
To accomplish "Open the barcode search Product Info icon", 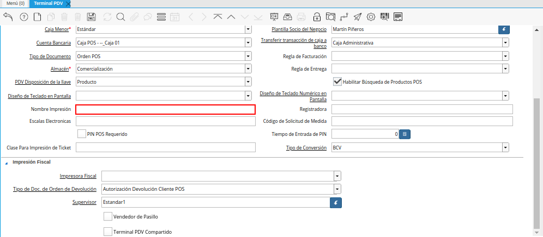I will click(x=384, y=17).
